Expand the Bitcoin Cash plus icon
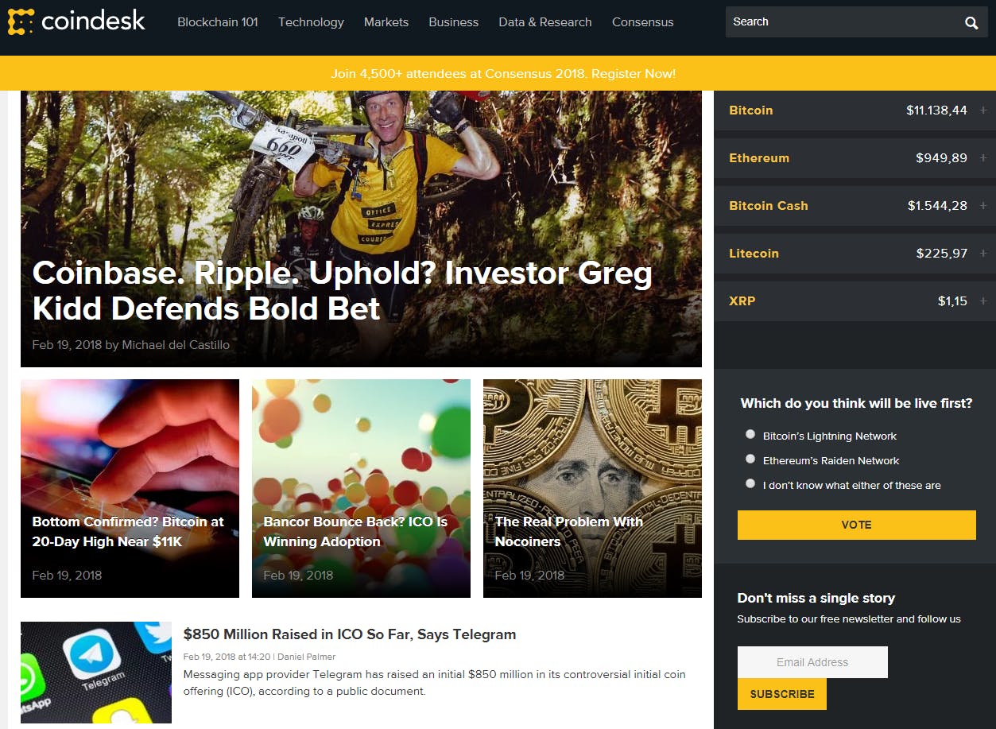The width and height of the screenshot is (996, 729). click(983, 206)
